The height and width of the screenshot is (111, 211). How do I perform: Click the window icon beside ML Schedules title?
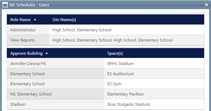5,5
